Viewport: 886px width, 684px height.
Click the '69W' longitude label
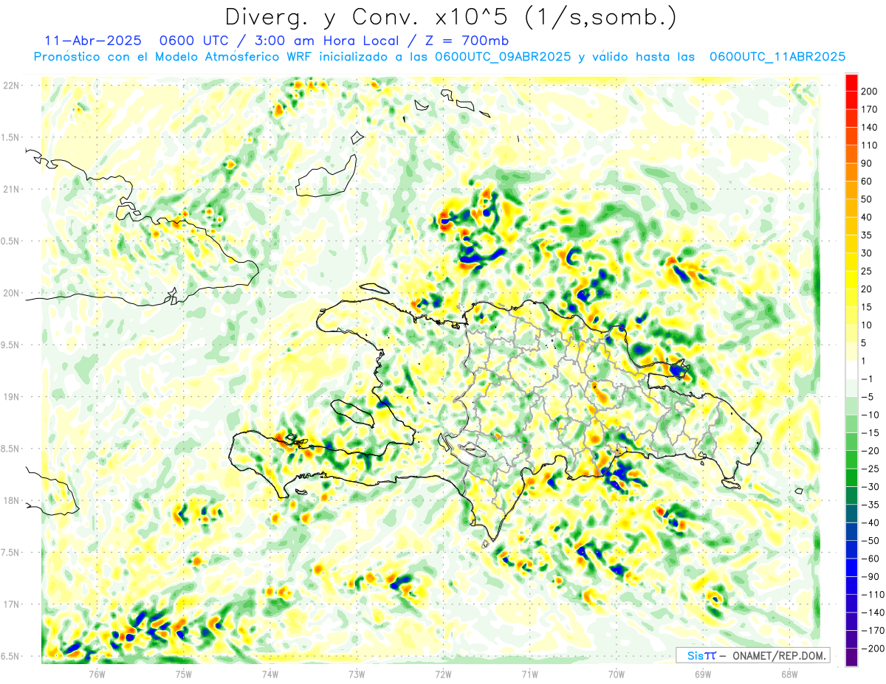coord(703,674)
